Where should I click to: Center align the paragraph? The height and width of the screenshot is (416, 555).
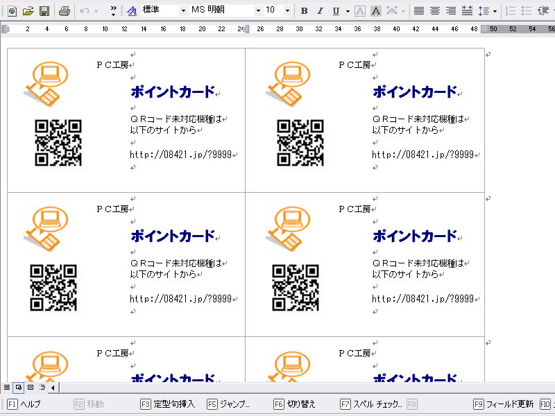point(435,11)
